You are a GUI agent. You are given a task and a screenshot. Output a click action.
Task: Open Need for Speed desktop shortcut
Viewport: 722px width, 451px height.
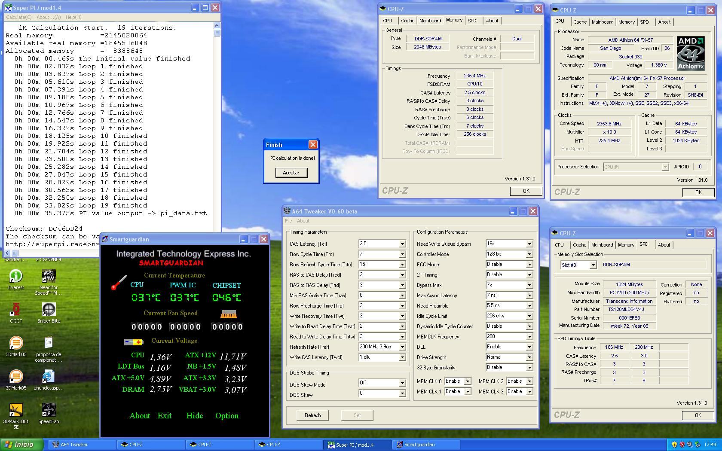(x=49, y=276)
